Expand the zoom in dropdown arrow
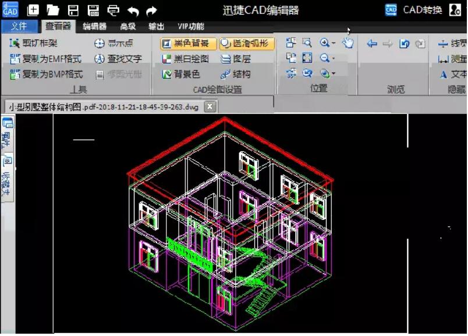The image size is (468, 336). click(334, 43)
